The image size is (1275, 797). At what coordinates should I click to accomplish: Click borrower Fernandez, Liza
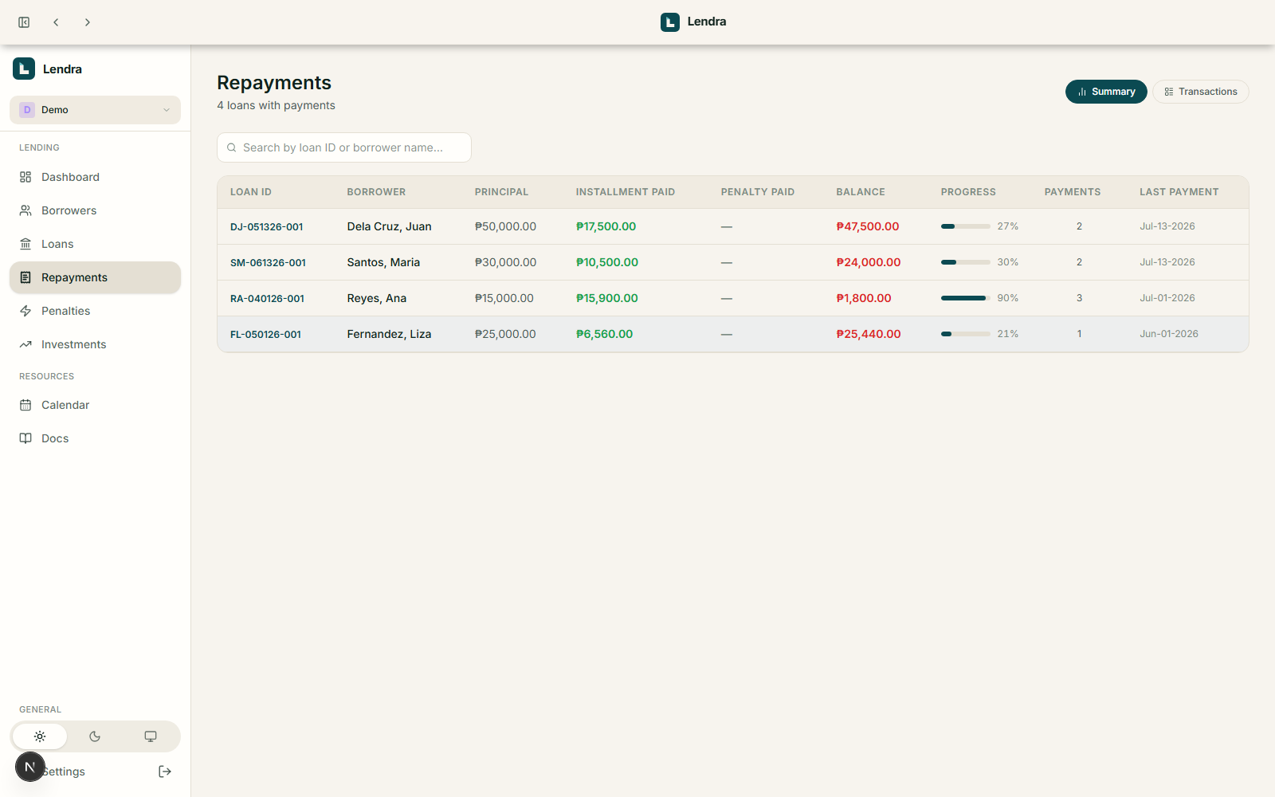(x=389, y=334)
